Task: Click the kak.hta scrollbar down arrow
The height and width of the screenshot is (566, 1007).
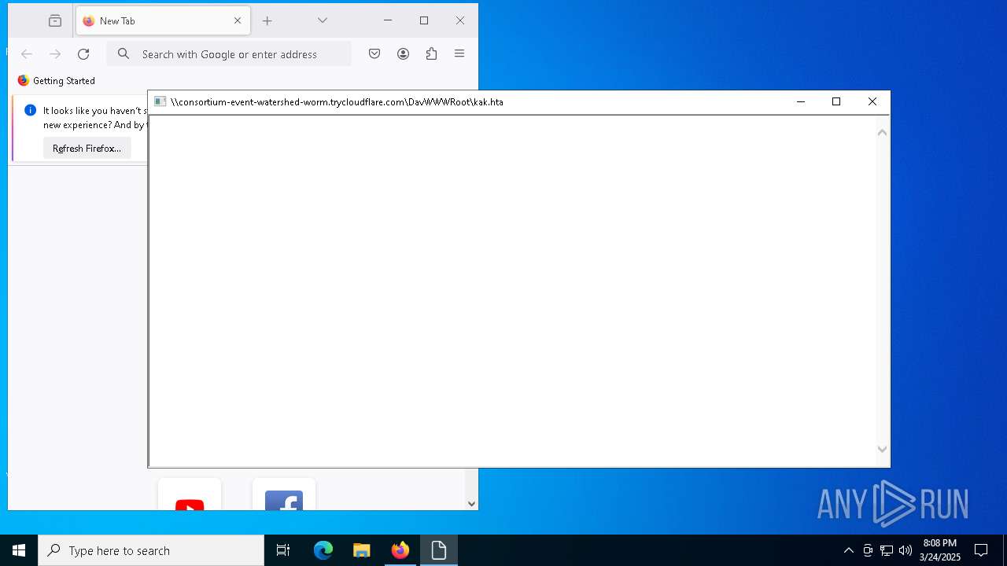Action: click(883, 450)
